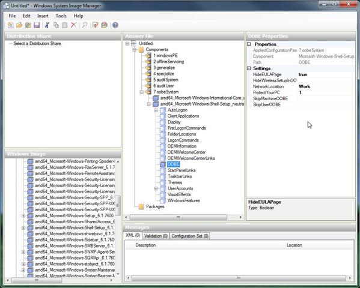The width and height of the screenshot is (360, 288).
Task: Collapse the Untitled root node
Action: coord(127,44)
